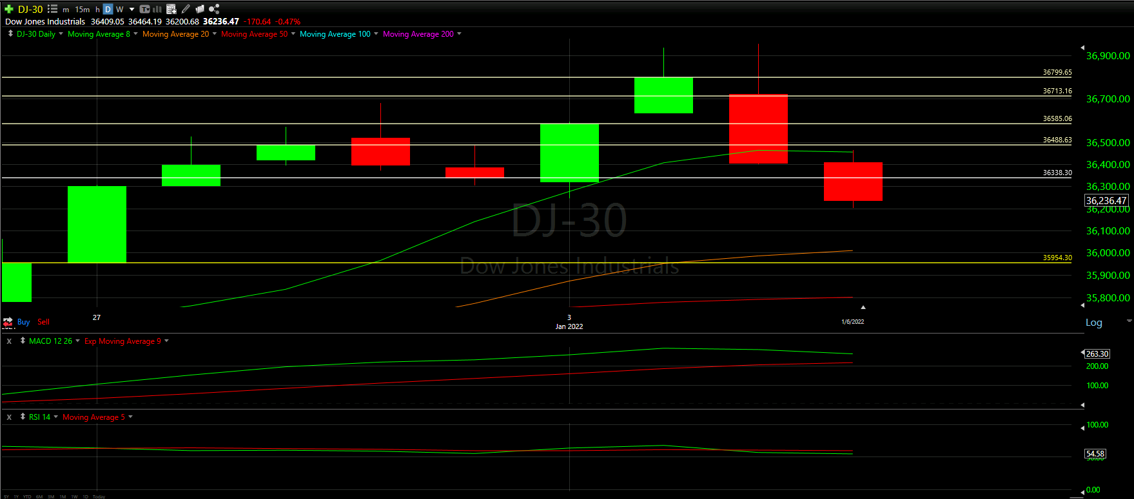Viewport: 1134px width, 499px height.
Task: Select the pencil drawing tool icon
Action: coord(186,9)
